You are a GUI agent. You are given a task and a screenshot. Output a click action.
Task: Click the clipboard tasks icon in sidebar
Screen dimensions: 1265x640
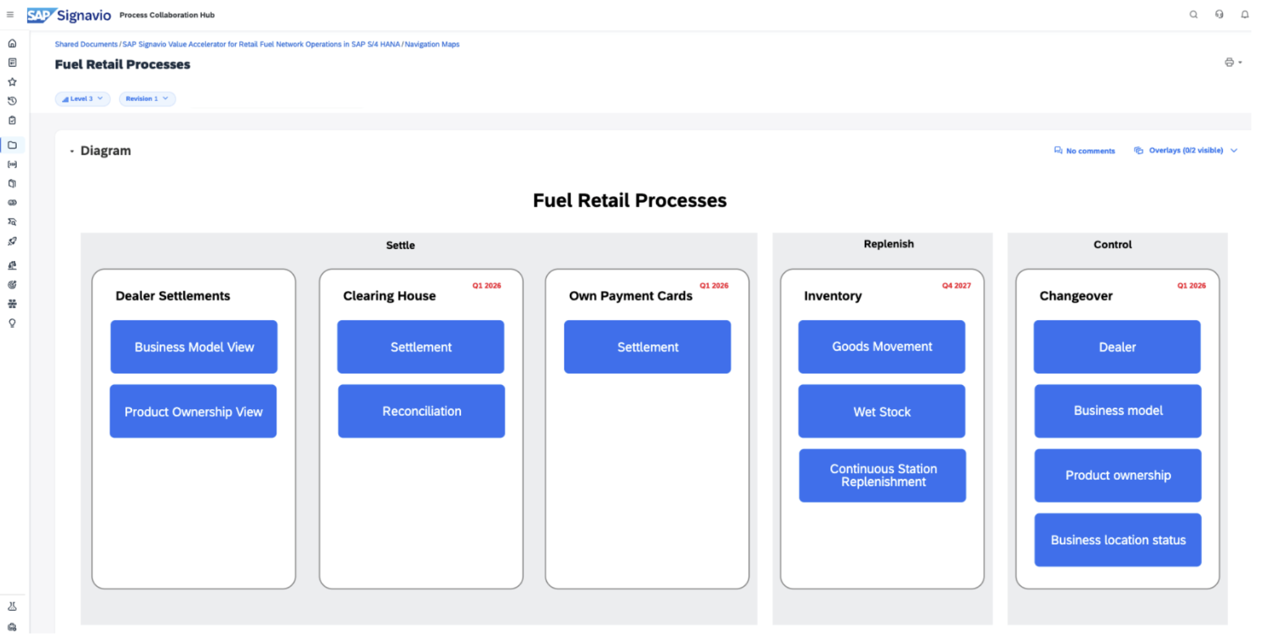12,121
